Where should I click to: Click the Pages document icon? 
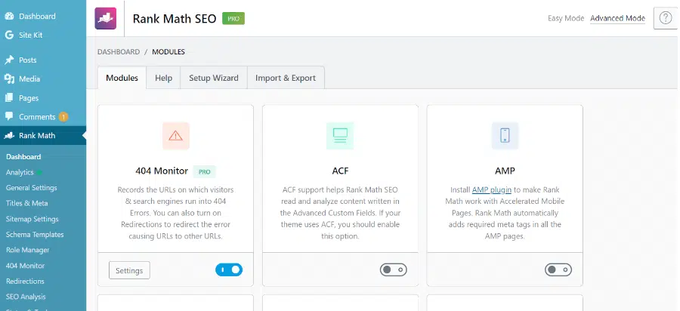9,98
